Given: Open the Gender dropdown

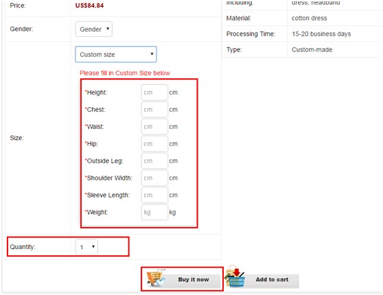Looking at the screenshot, I should click(94, 29).
